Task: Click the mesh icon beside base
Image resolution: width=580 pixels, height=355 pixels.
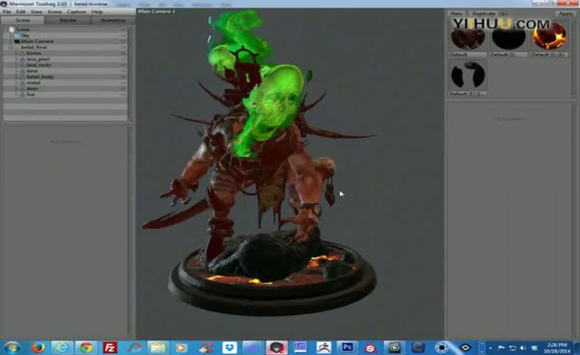Action: [x=22, y=71]
